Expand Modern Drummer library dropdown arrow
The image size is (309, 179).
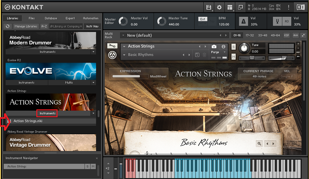pyautogui.click(x=93, y=52)
